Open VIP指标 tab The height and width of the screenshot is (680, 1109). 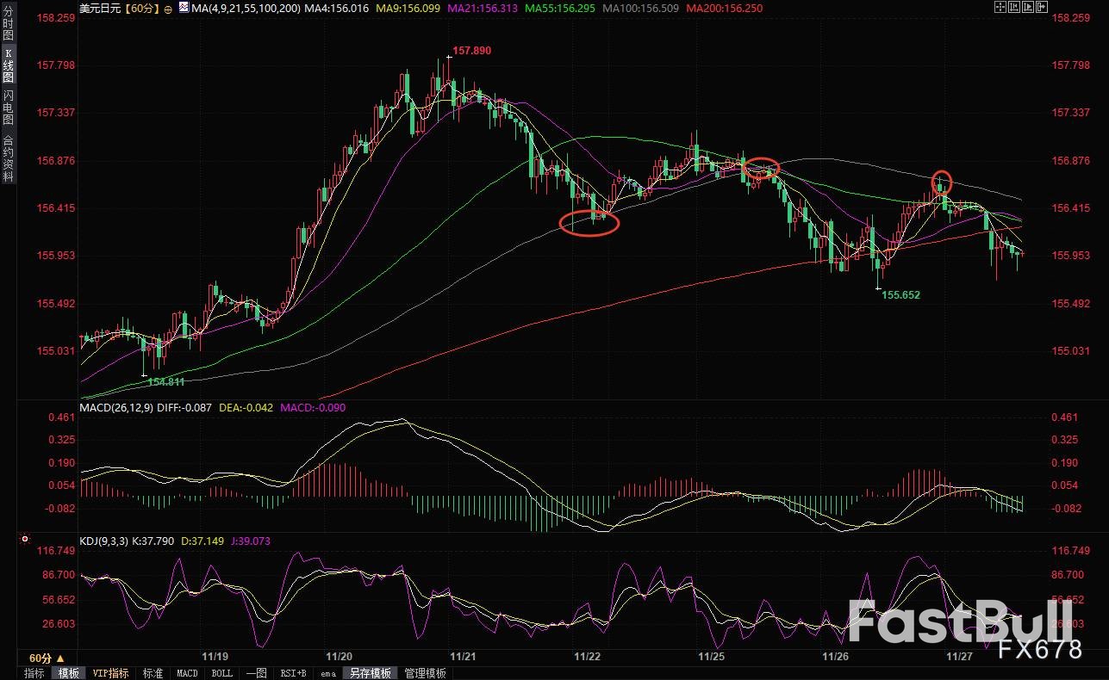tap(111, 673)
